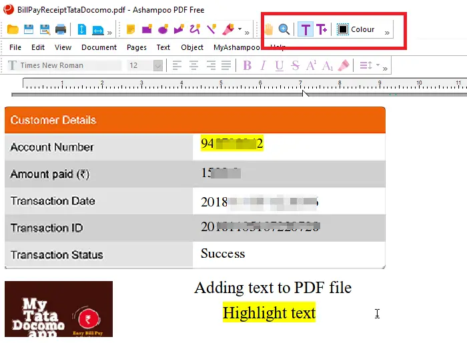Open the Document menu
The image size is (467, 343).
coord(99,47)
